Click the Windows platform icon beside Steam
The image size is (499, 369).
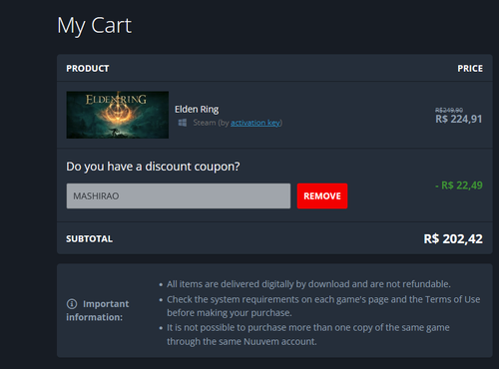(183, 123)
